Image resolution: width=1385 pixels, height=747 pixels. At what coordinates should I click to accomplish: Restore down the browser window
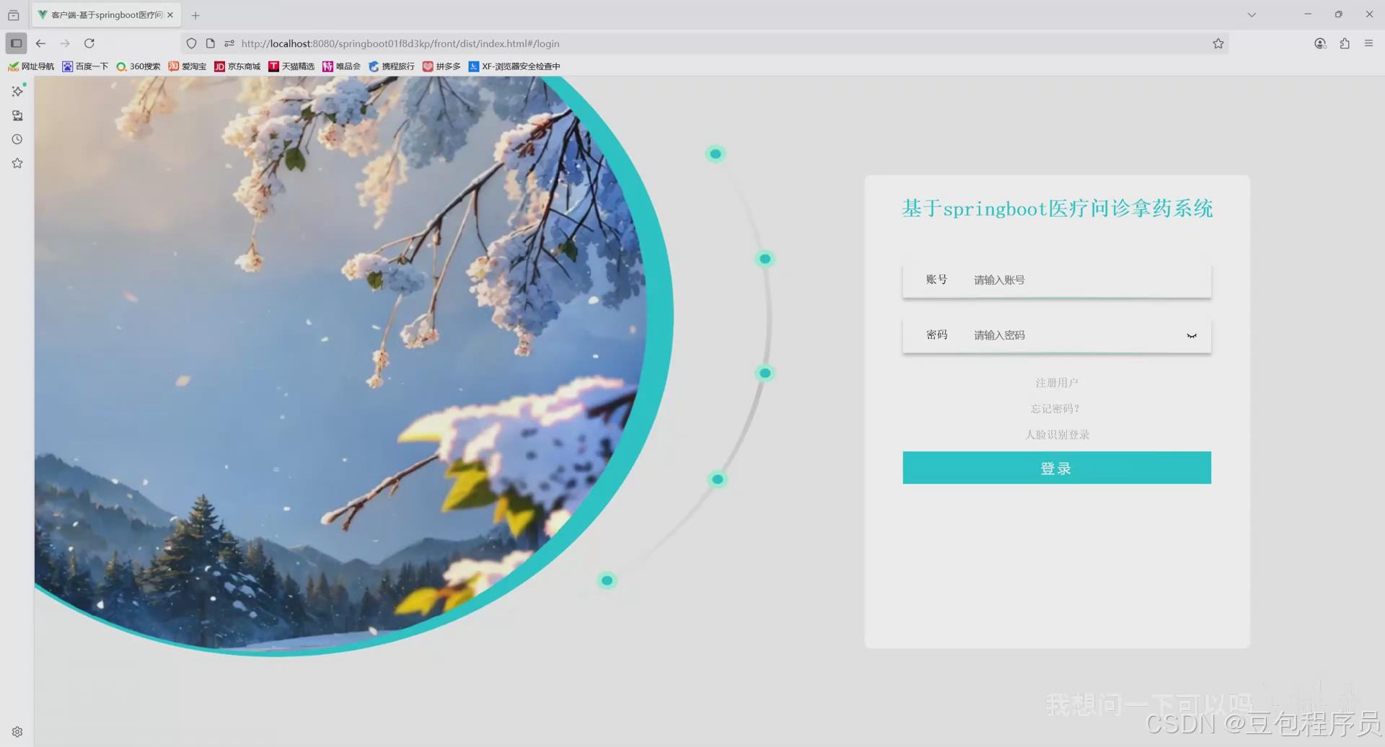pos(1339,14)
